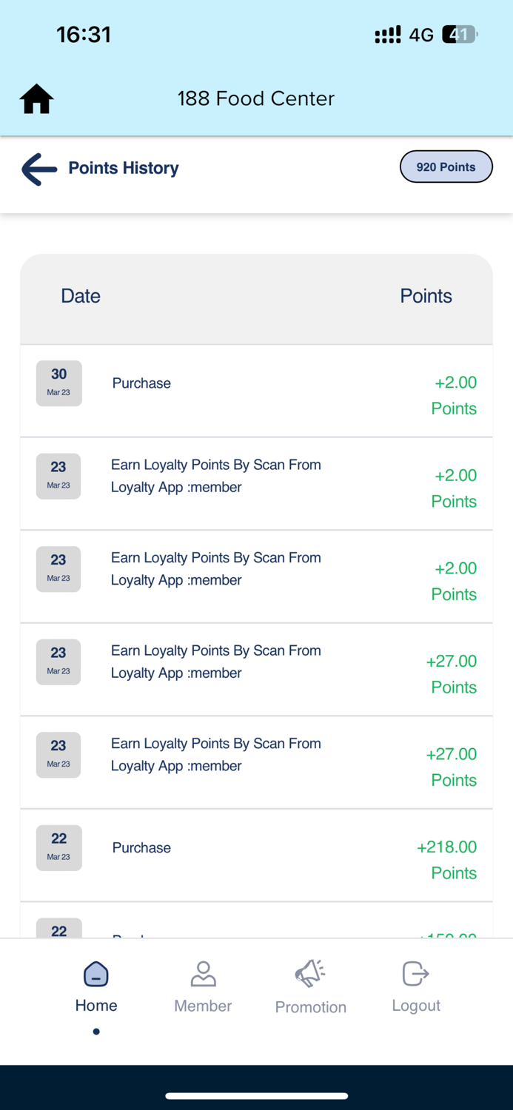Screen dimensions: 513x1110
Task: Tap the cellular signal bars icon
Action: (388, 35)
